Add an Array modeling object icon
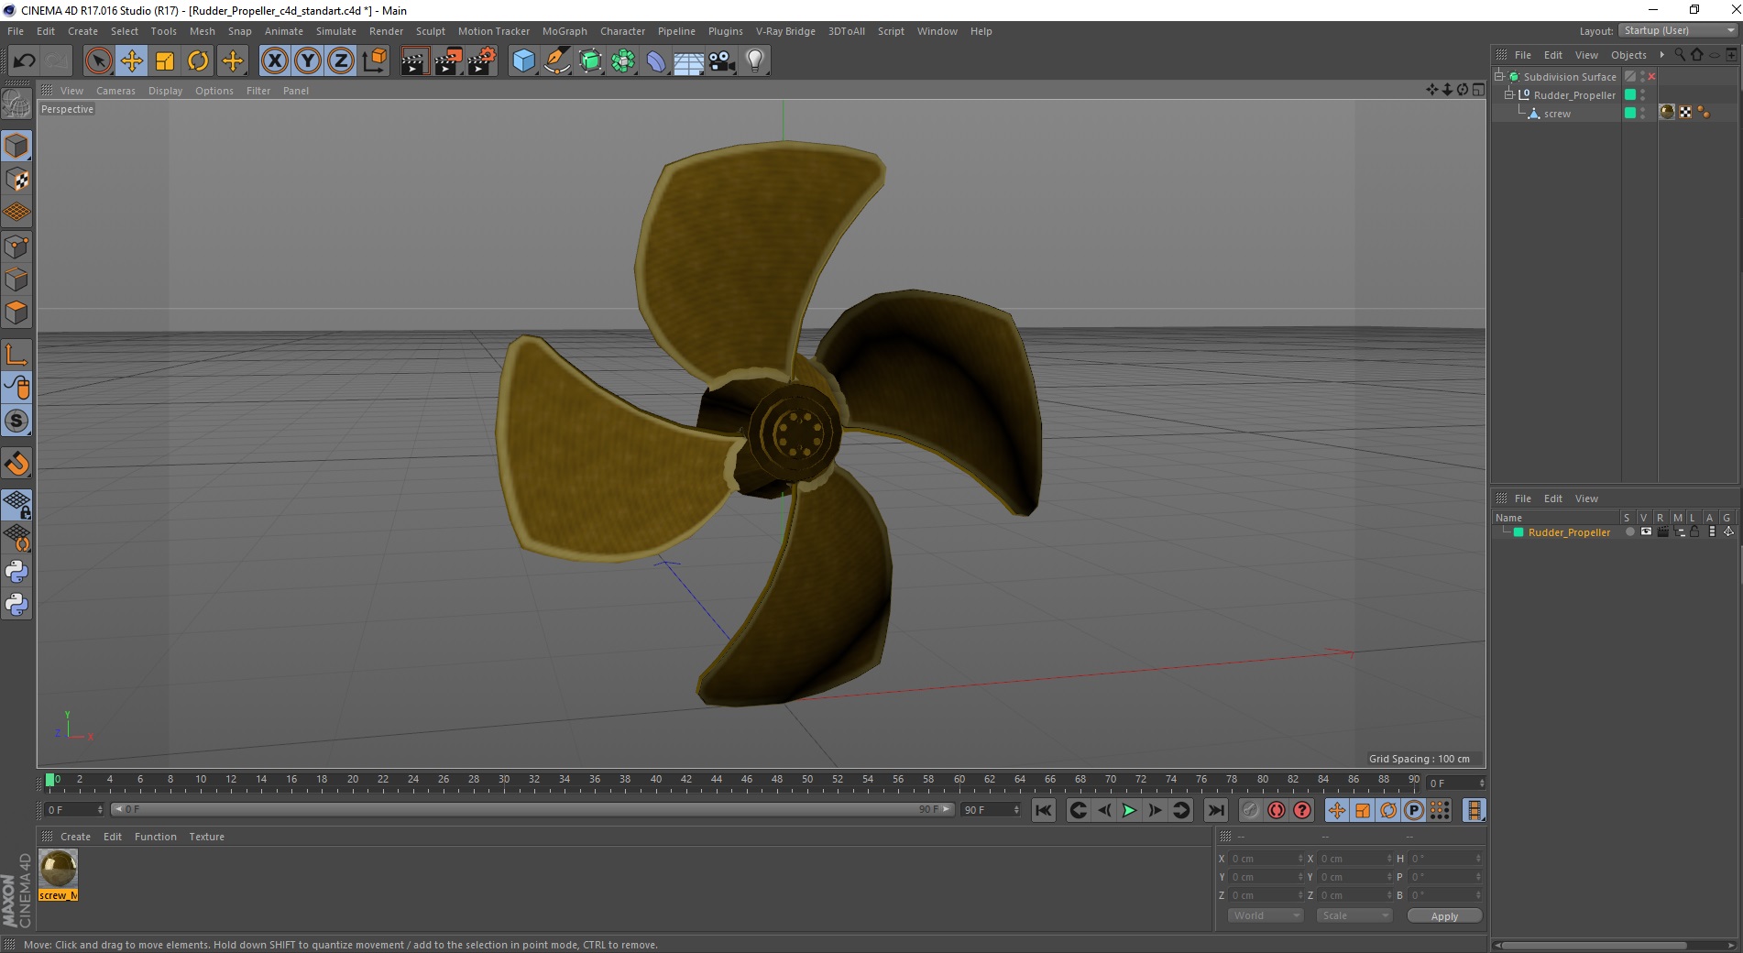Image resolution: width=1743 pixels, height=953 pixels. pyautogui.click(x=623, y=61)
